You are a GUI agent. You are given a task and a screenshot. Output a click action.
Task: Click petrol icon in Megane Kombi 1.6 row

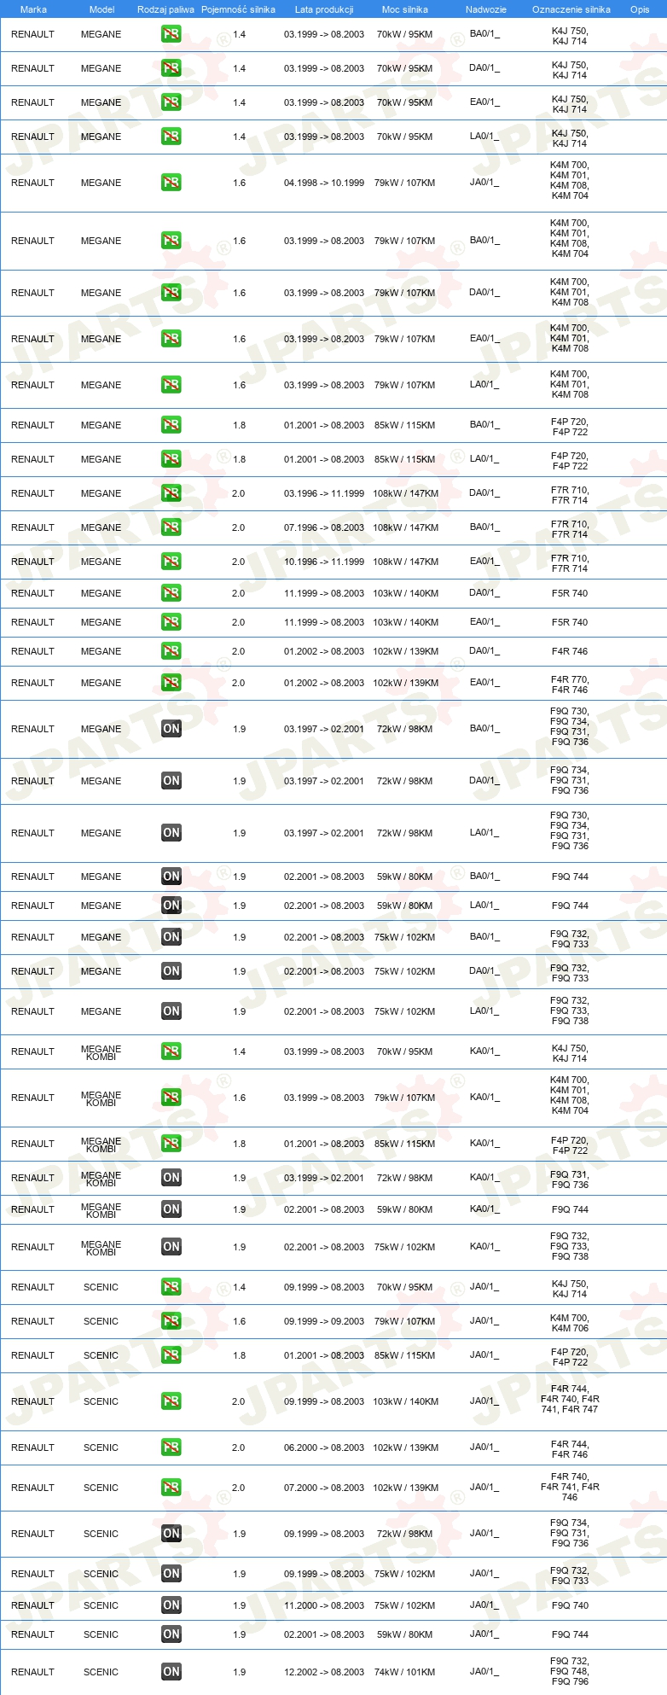tap(171, 1098)
